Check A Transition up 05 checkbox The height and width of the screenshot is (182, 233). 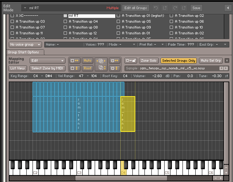click(118, 21)
